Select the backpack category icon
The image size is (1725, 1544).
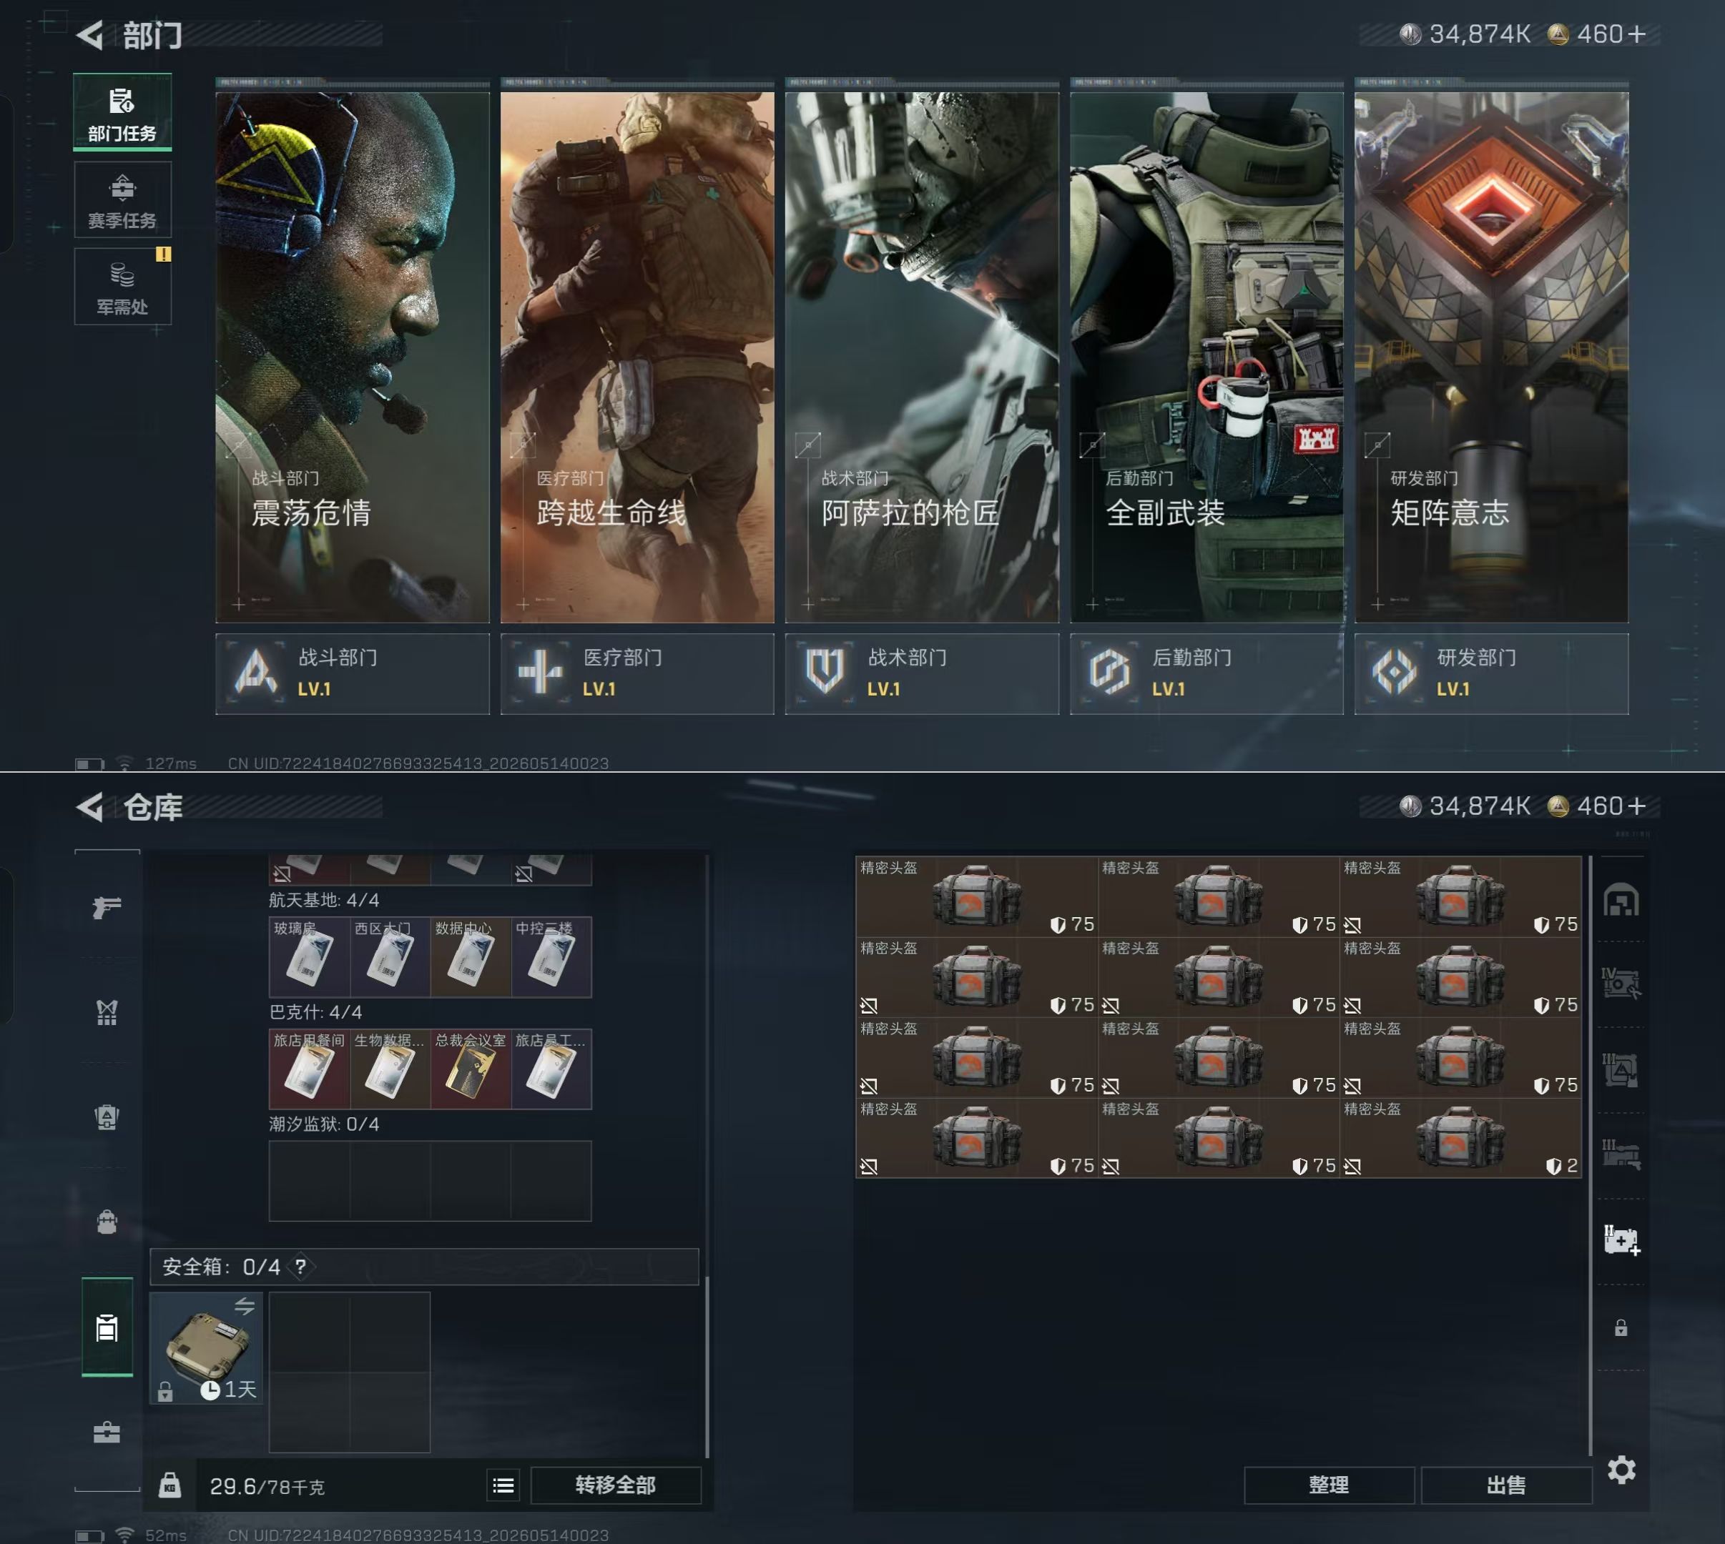(107, 1222)
